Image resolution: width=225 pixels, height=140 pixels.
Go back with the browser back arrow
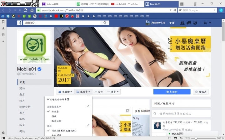coord(3,10)
